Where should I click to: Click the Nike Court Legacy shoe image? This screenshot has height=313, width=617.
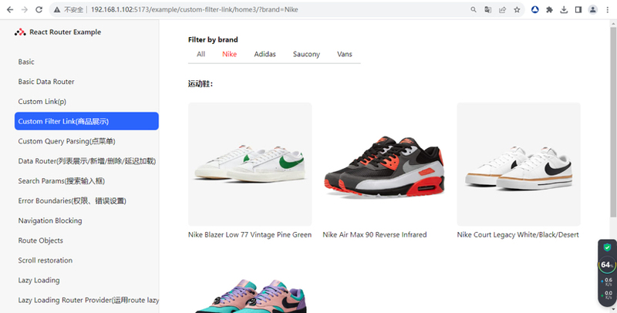[518, 164]
